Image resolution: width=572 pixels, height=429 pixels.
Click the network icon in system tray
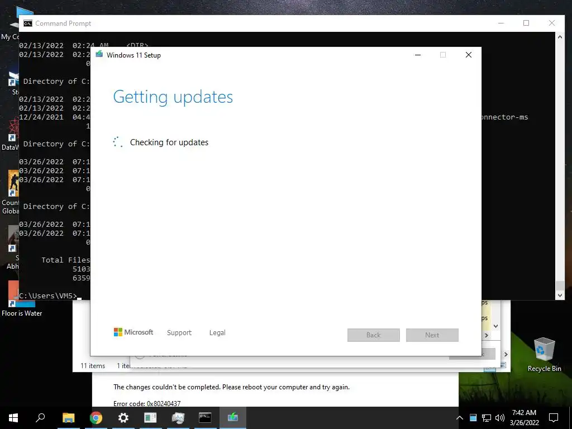[487, 418]
